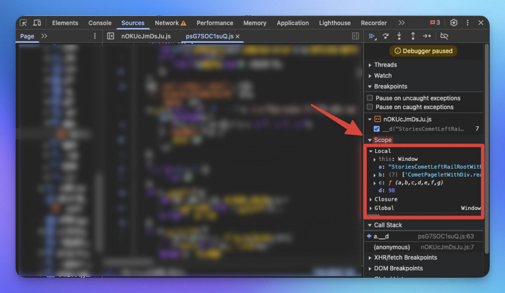Open the Recorder tab
505x293 pixels.
[374, 23]
